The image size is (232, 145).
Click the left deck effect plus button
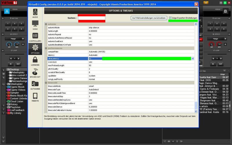click(23, 44)
